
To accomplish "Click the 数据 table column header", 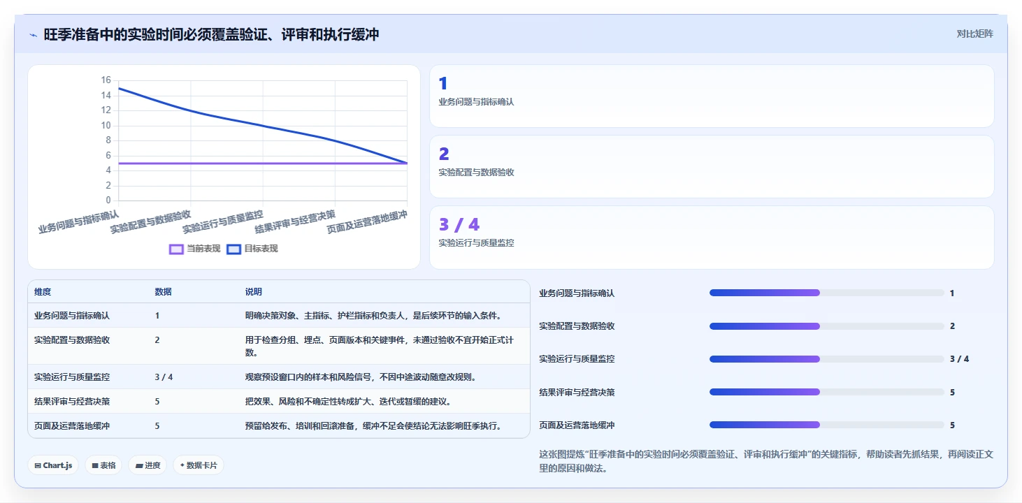I will [163, 292].
